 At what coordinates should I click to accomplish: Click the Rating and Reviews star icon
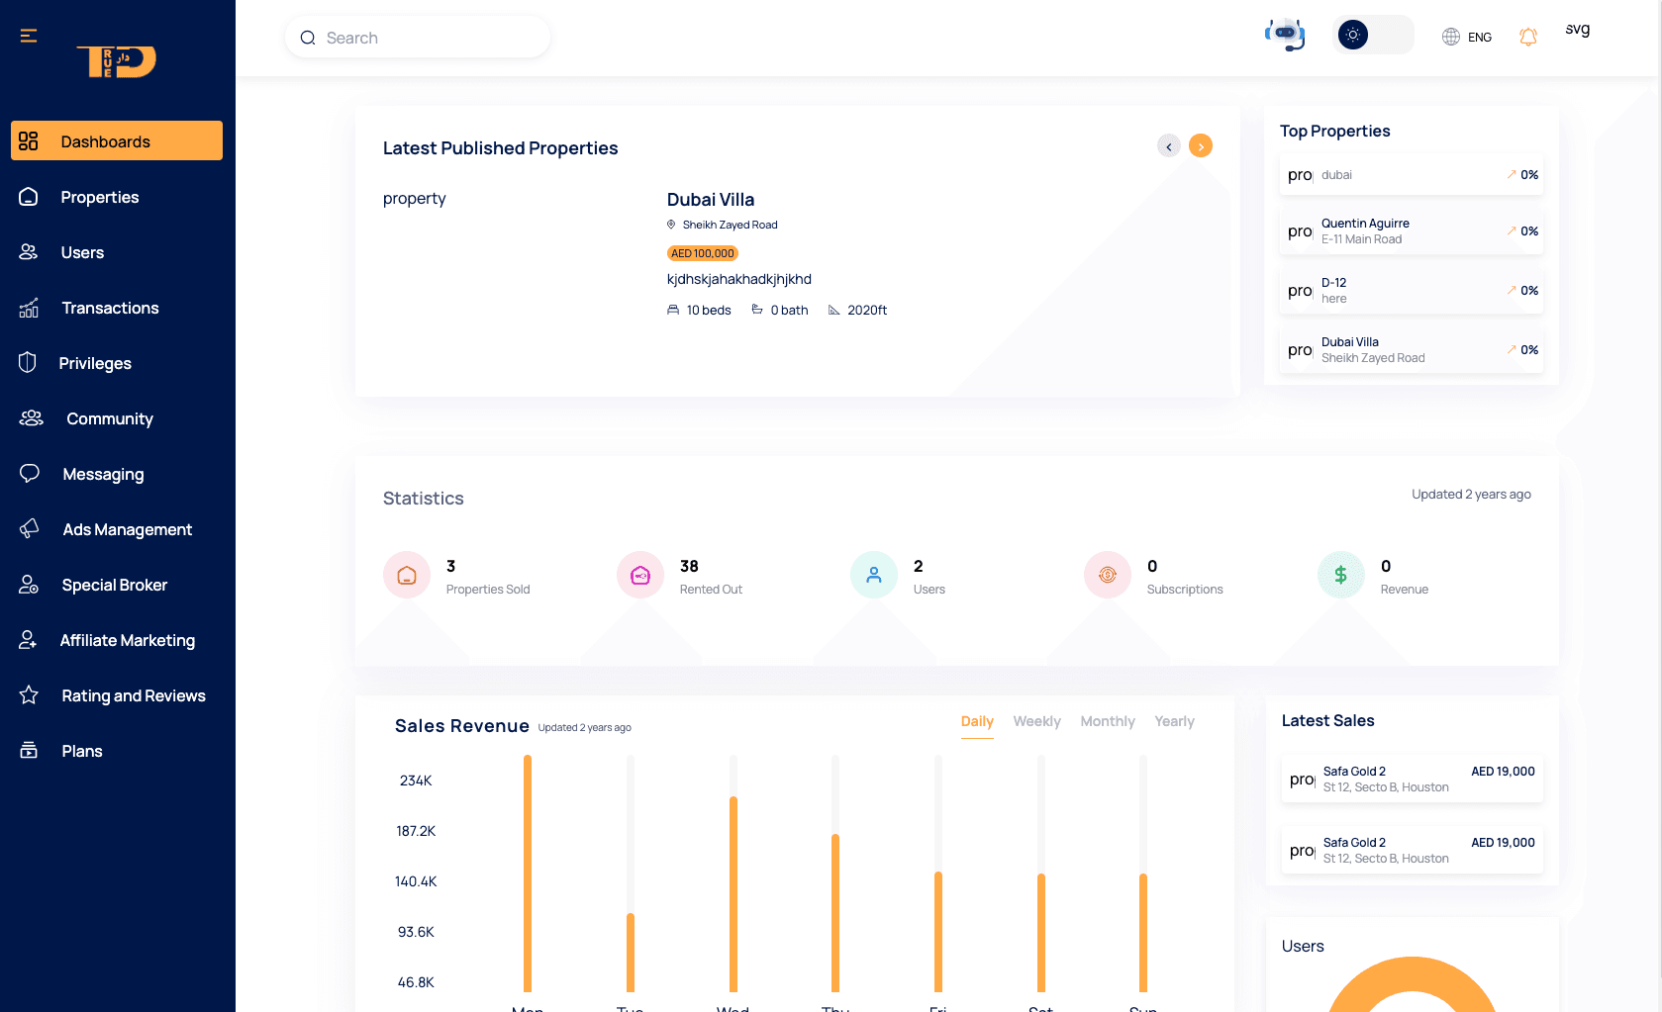[29, 695]
